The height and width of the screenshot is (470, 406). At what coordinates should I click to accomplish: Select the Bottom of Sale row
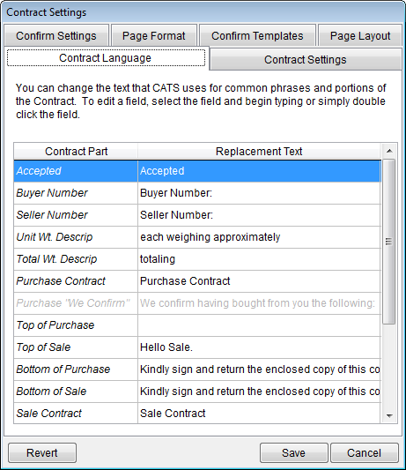click(76, 392)
